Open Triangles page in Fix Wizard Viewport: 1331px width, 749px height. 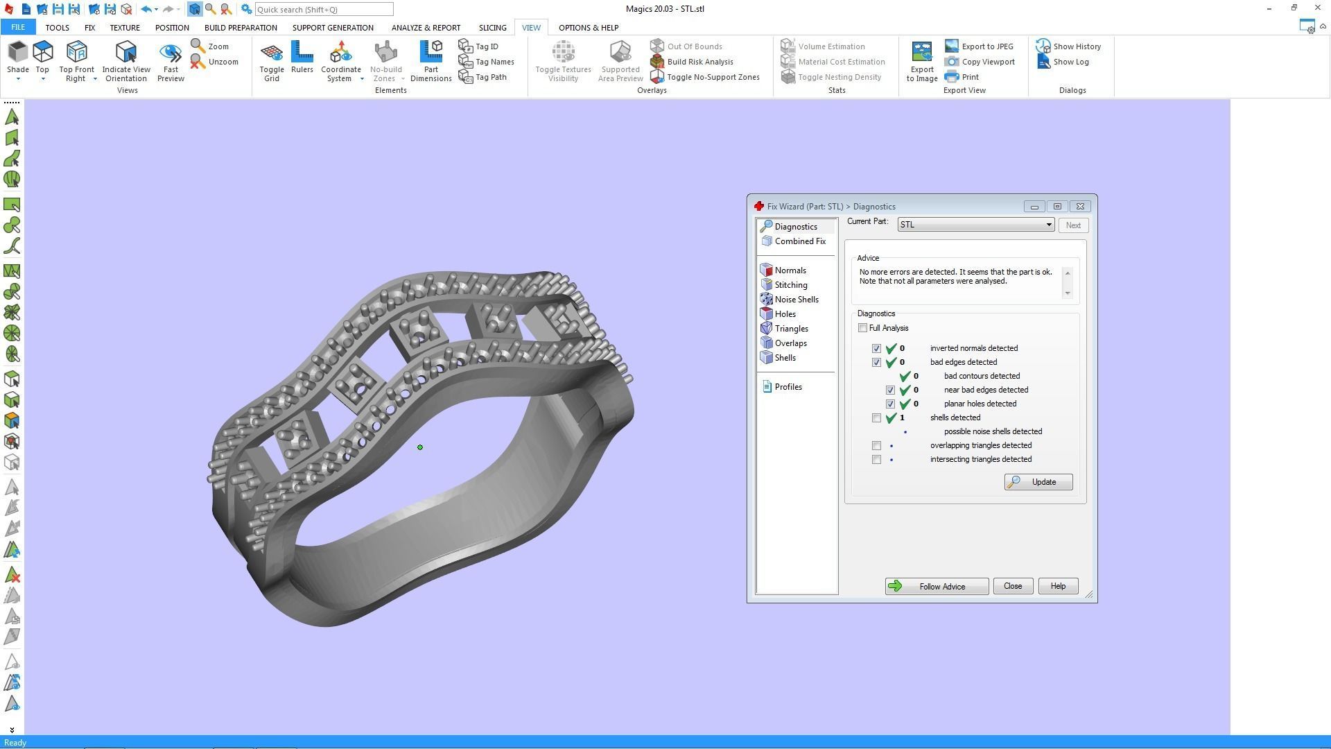784,329
